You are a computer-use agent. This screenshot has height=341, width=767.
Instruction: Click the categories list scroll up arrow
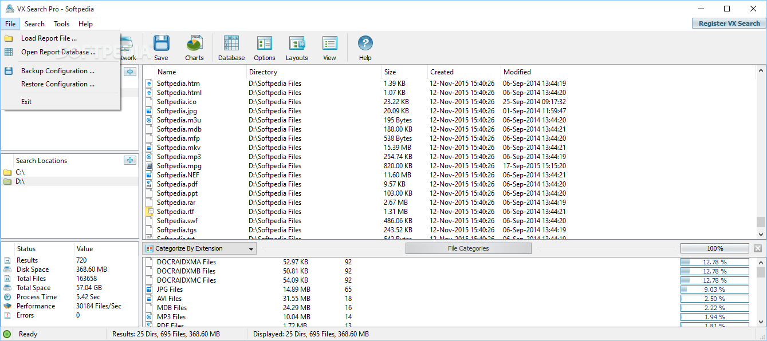point(761,262)
